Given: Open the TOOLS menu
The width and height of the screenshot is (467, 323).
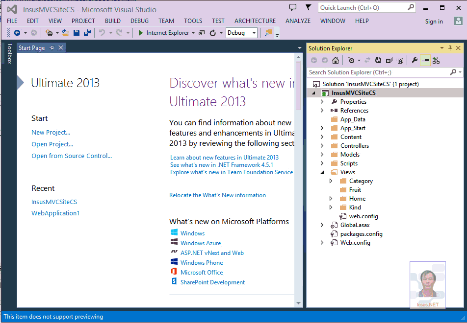Looking at the screenshot, I should point(193,21).
